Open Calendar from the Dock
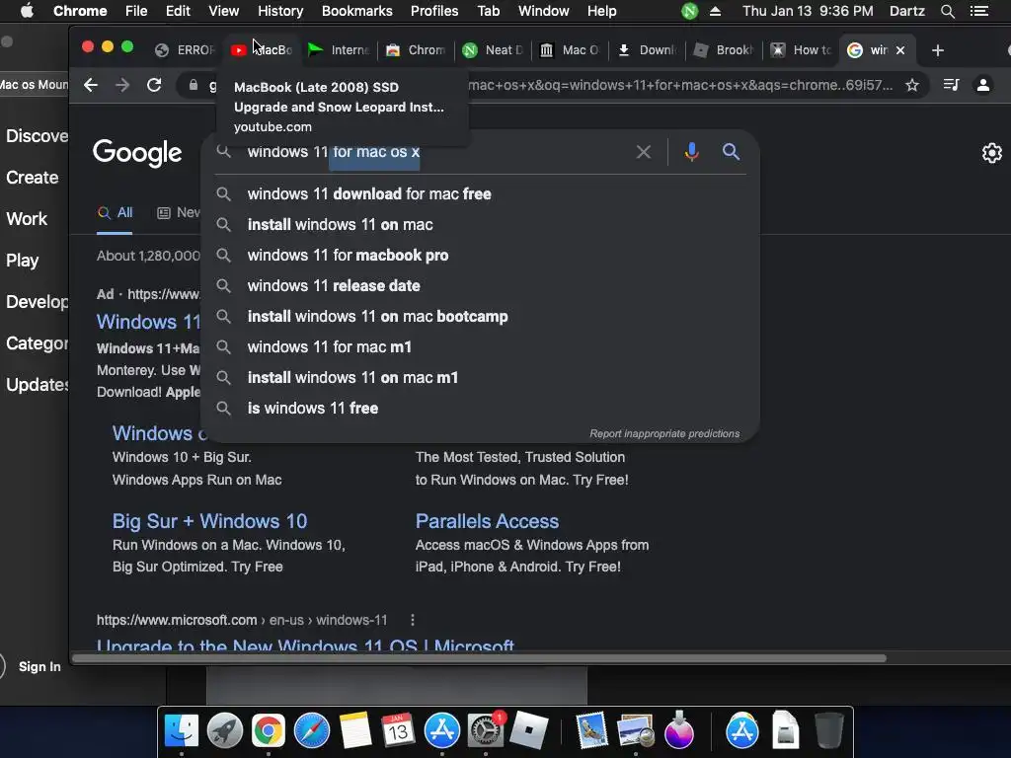Viewport: 1011px width, 758px height. click(x=398, y=731)
